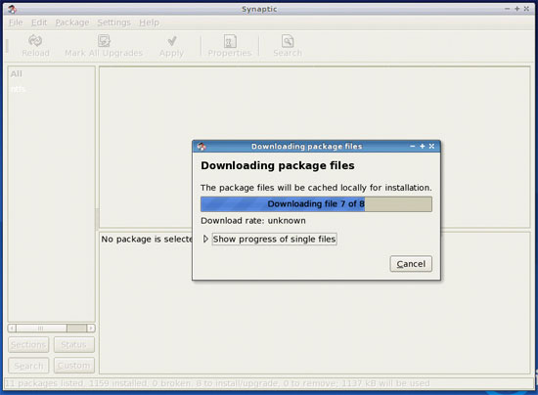Open the Settings menu
The image size is (538, 395).
tap(113, 22)
